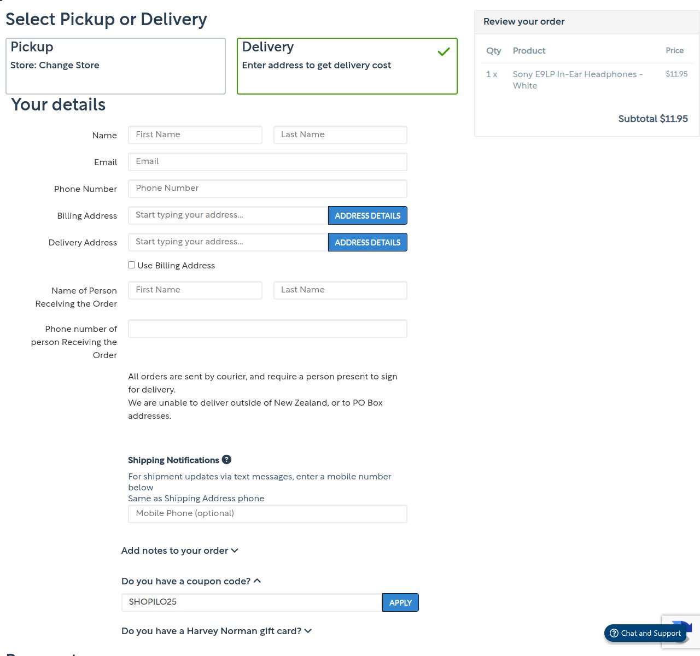Click the Change Store link
Viewport: 700px width, 656px height.
pyautogui.click(x=69, y=65)
